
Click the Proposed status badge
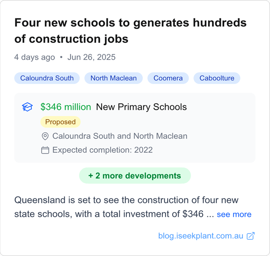(60, 122)
